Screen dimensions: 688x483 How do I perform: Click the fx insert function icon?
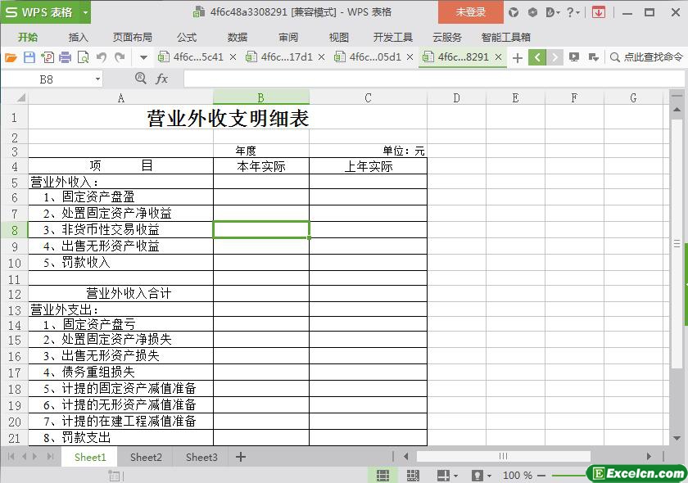pos(162,79)
